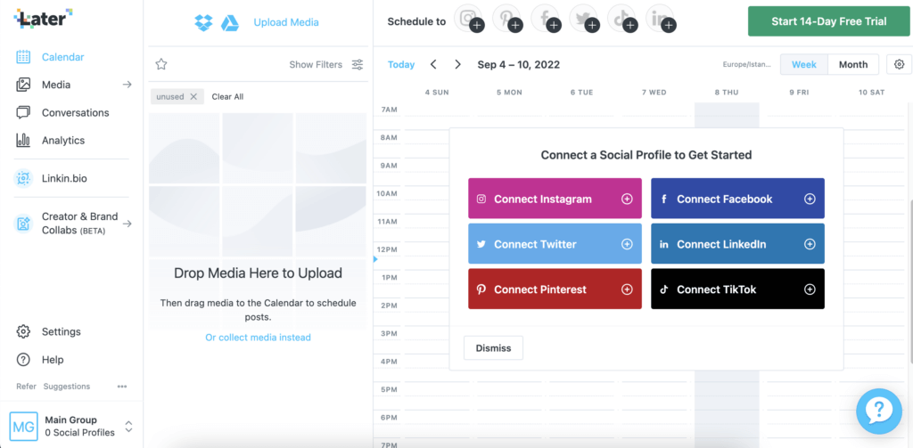Click the Europe/Istanbul timezone label
This screenshot has width=913, height=448.
click(746, 65)
